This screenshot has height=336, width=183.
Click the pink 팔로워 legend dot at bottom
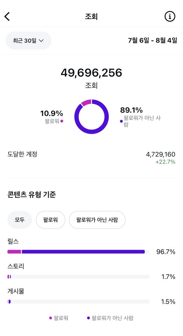pos(51,318)
